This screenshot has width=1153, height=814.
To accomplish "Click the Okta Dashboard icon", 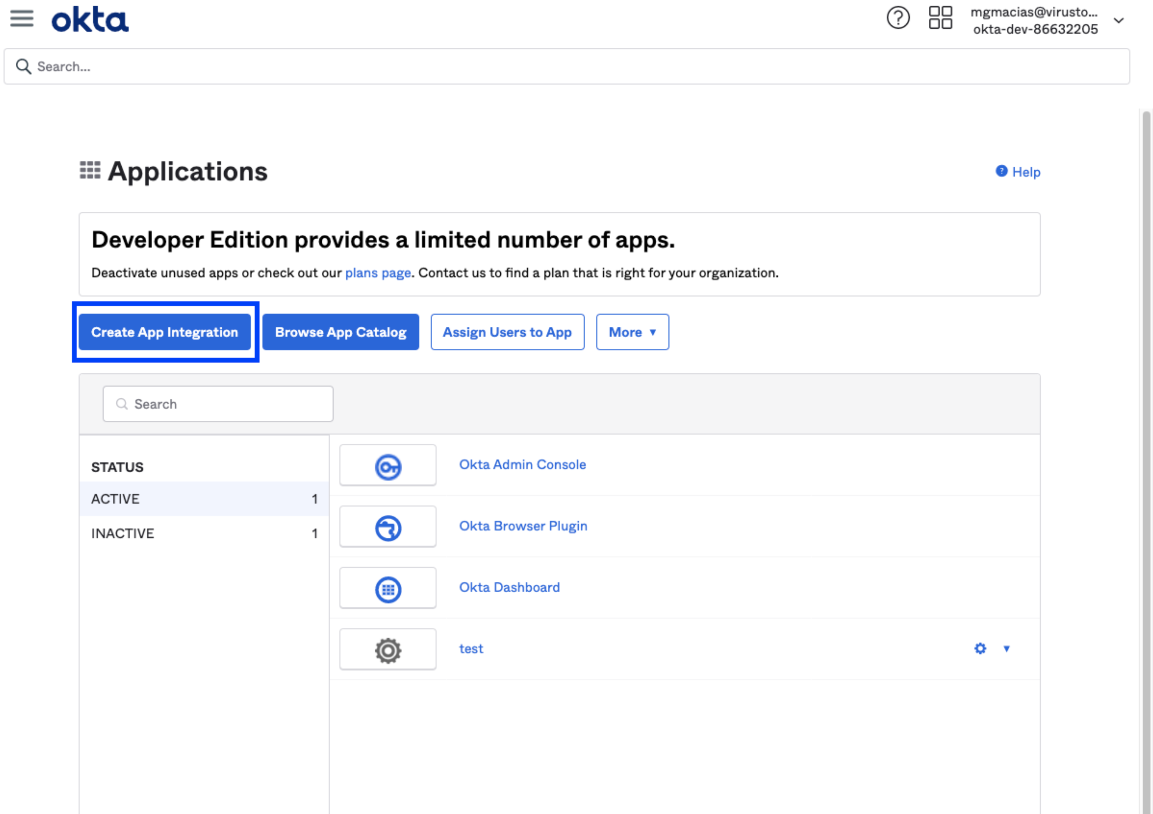I will pyautogui.click(x=388, y=588).
